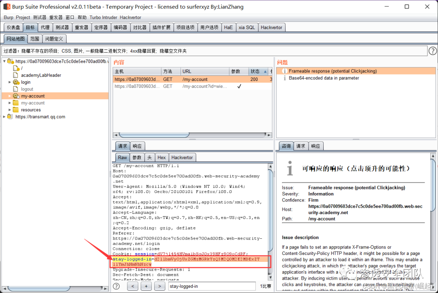Click the lock icon beside transmart.qq.com

click(10, 117)
